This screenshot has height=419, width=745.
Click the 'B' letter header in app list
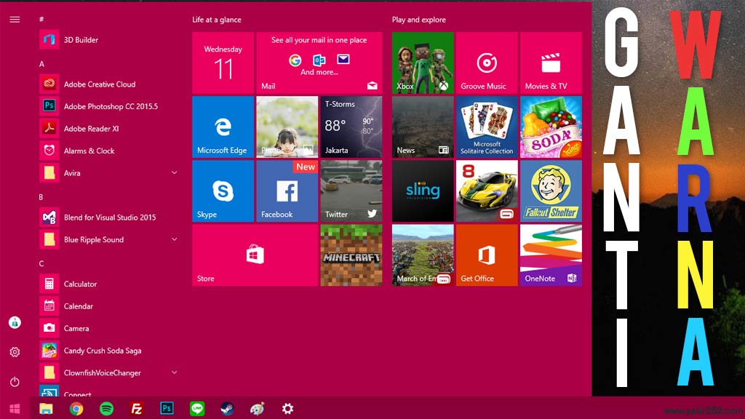point(41,196)
